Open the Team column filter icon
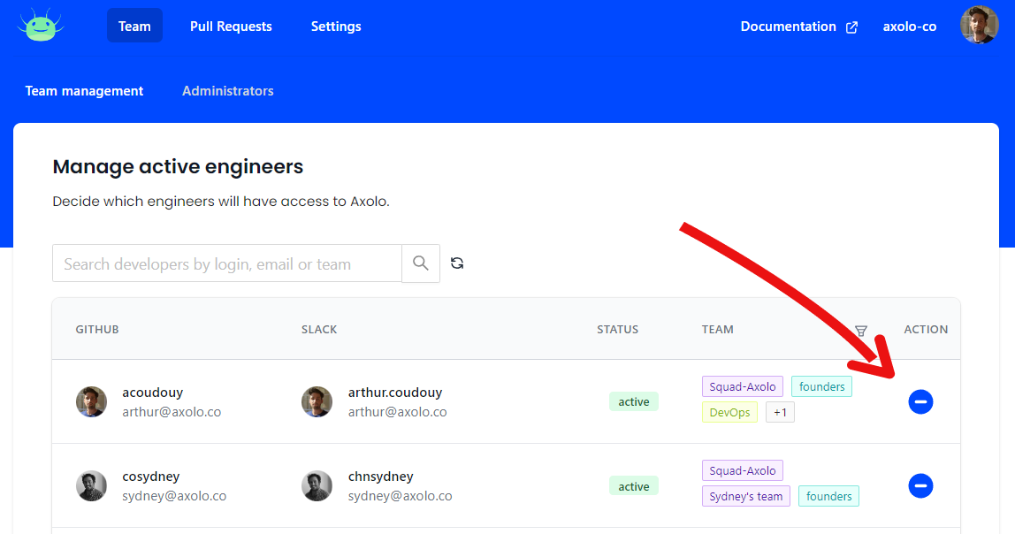The width and height of the screenshot is (1015, 534). (860, 330)
